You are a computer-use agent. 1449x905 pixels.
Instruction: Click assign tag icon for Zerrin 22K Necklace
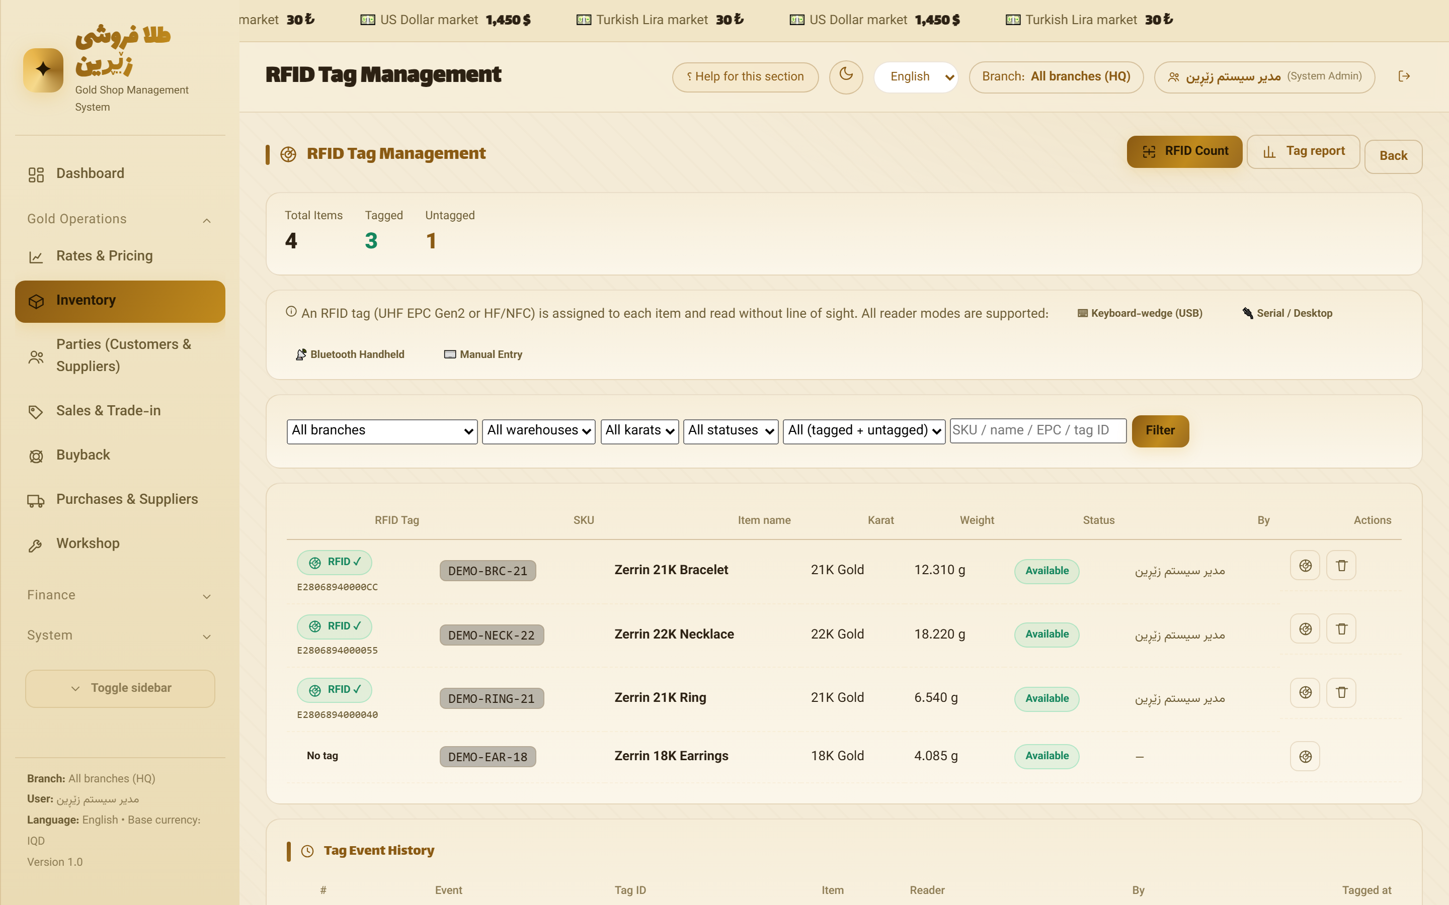(x=1305, y=629)
